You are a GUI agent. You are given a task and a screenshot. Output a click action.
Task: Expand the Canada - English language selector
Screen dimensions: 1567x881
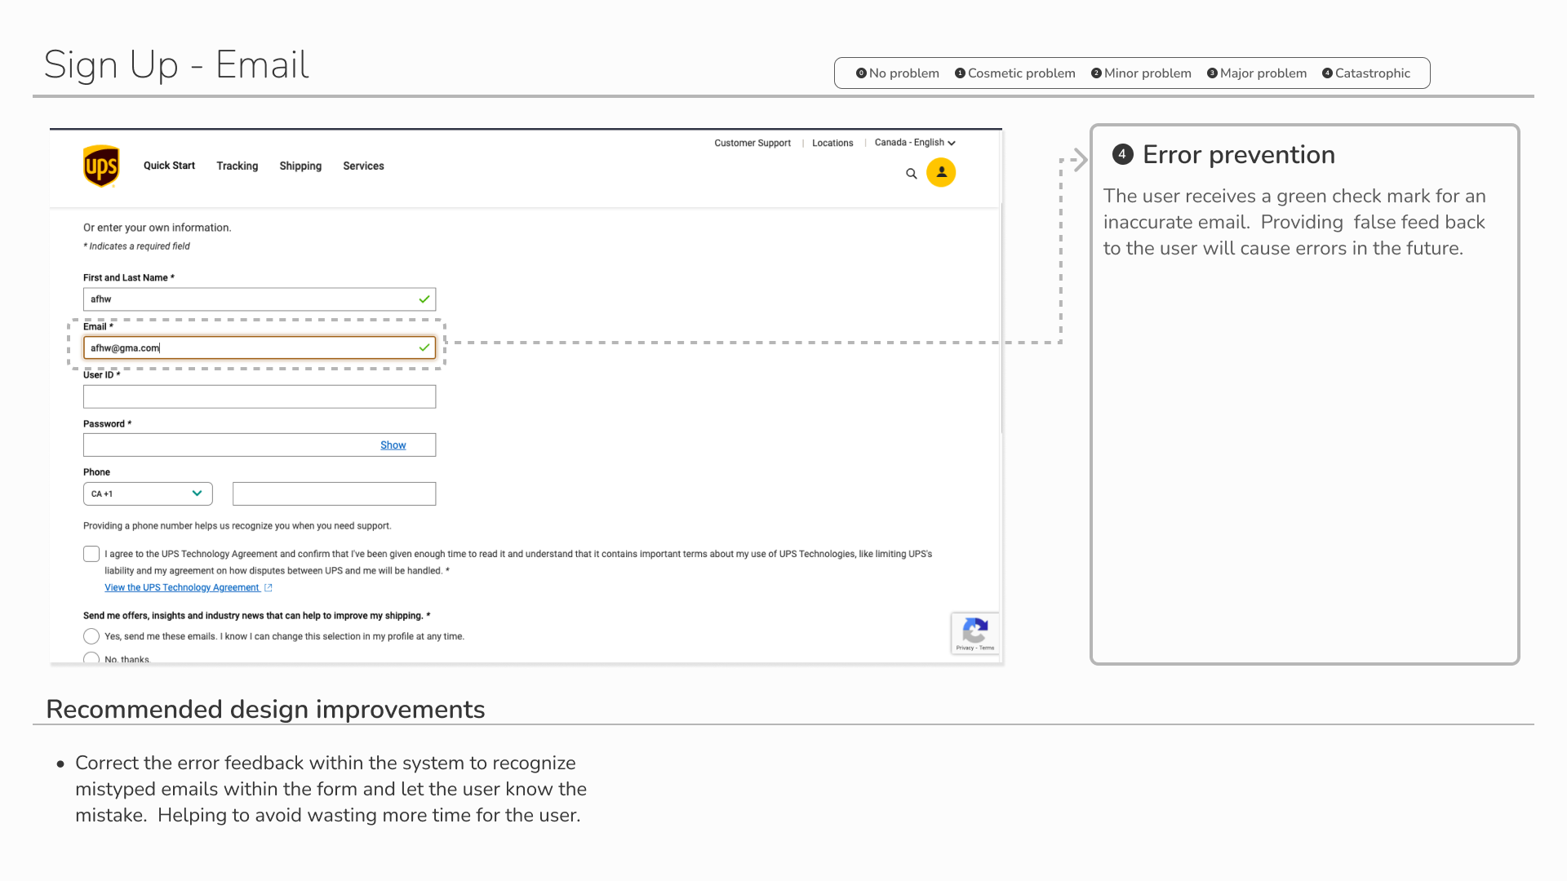click(x=914, y=143)
